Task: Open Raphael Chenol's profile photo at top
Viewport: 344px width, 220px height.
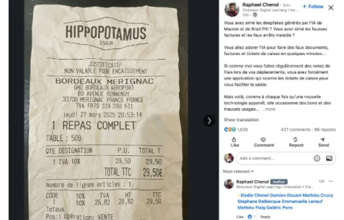Action: tap(232, 9)
